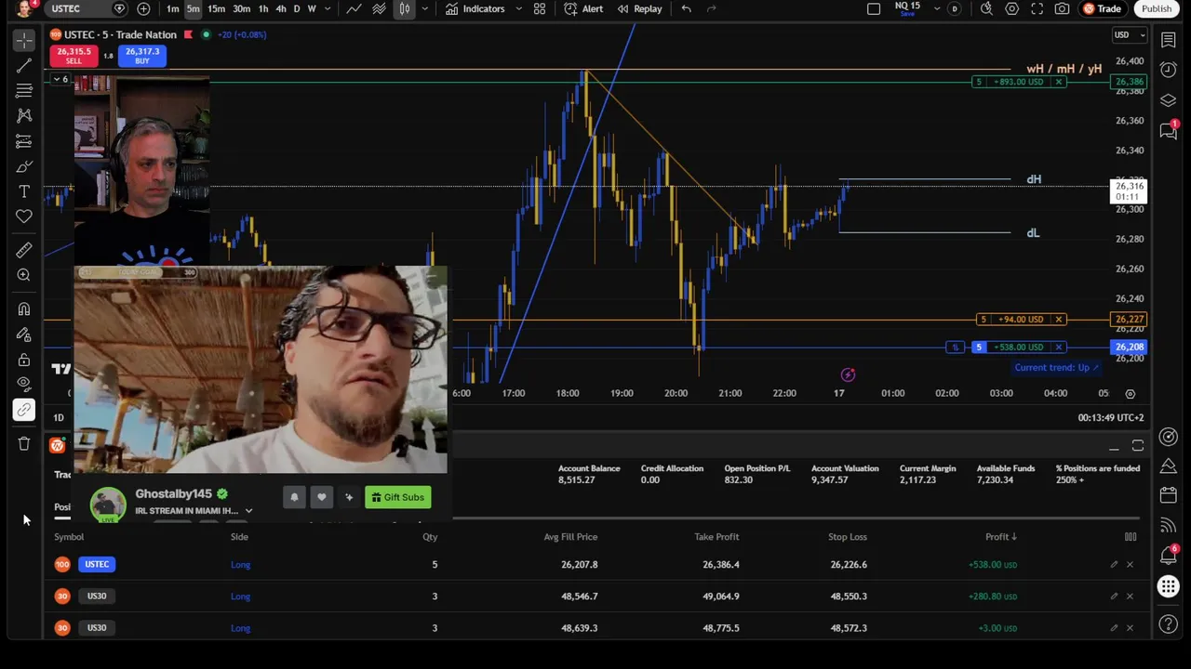Select the trend line drawing tool
Viewport: 1191px width, 669px height.
24,66
